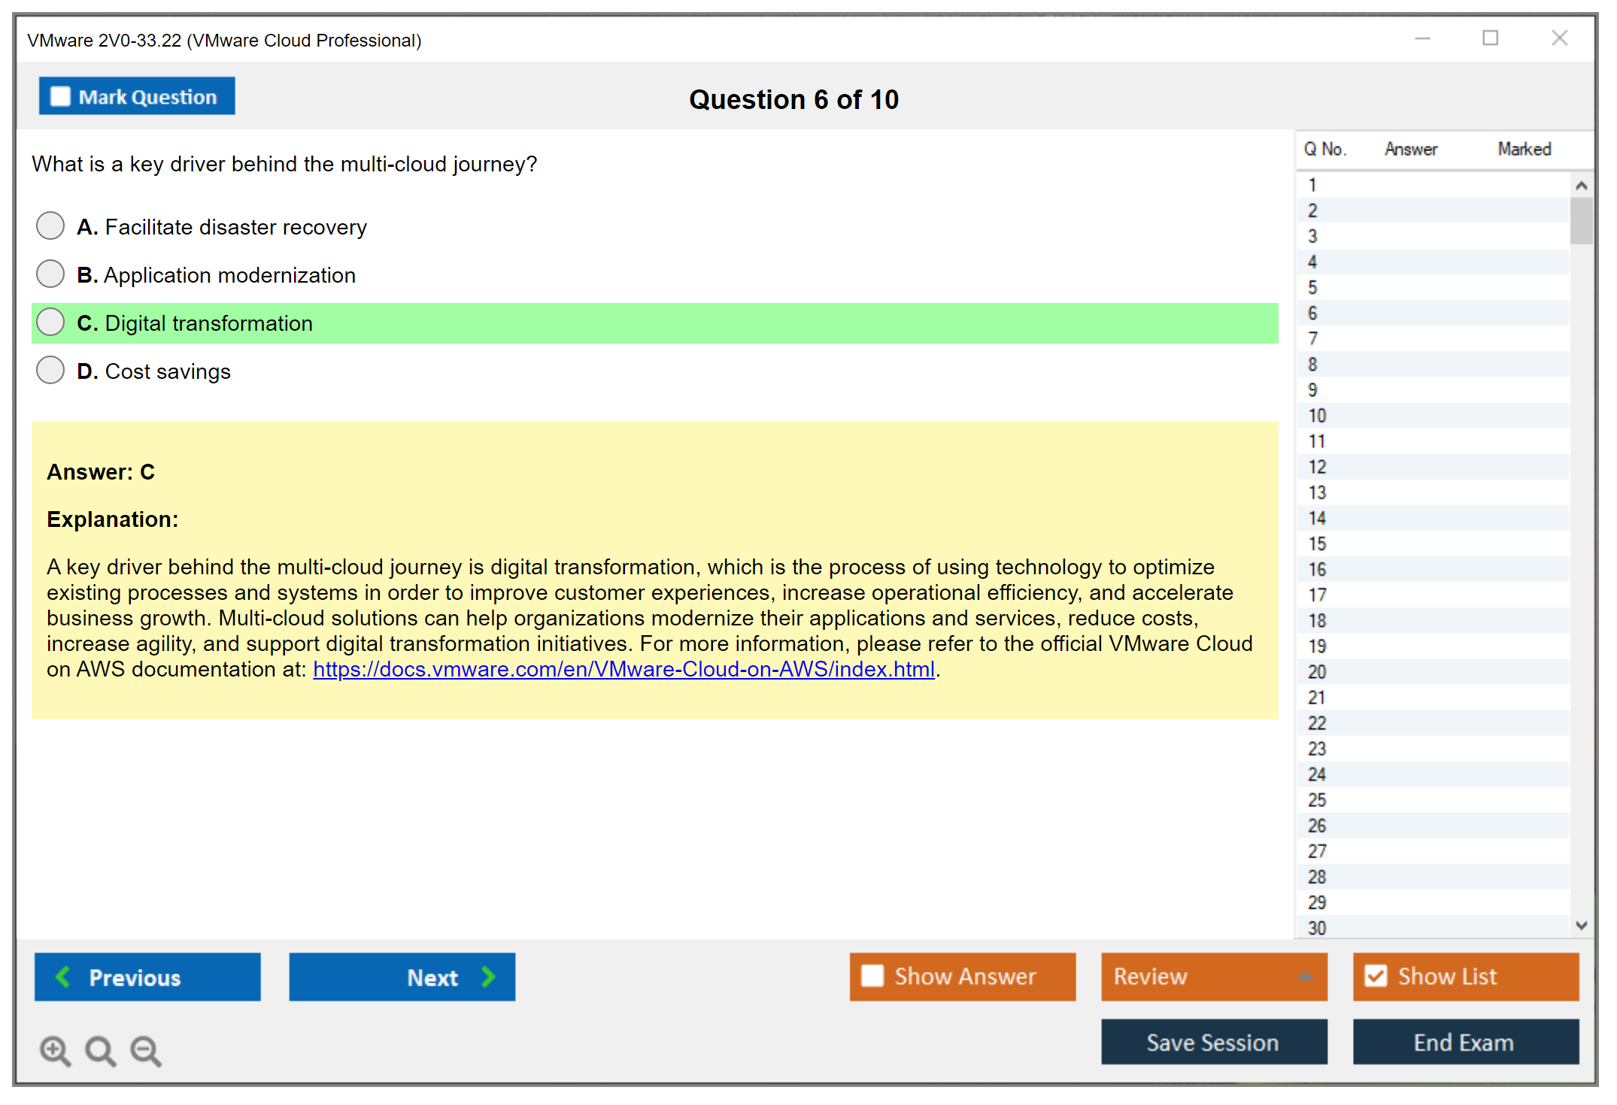Click the zoom in magnifier icon
The width and height of the screenshot is (1617, 1105).
[x=55, y=1050]
